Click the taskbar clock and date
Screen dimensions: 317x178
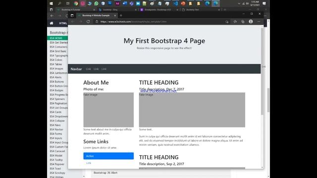[x=255, y=3]
